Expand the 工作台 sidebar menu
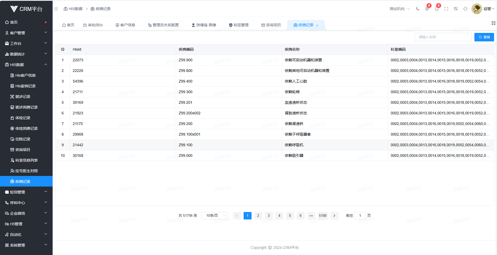 tap(26, 43)
